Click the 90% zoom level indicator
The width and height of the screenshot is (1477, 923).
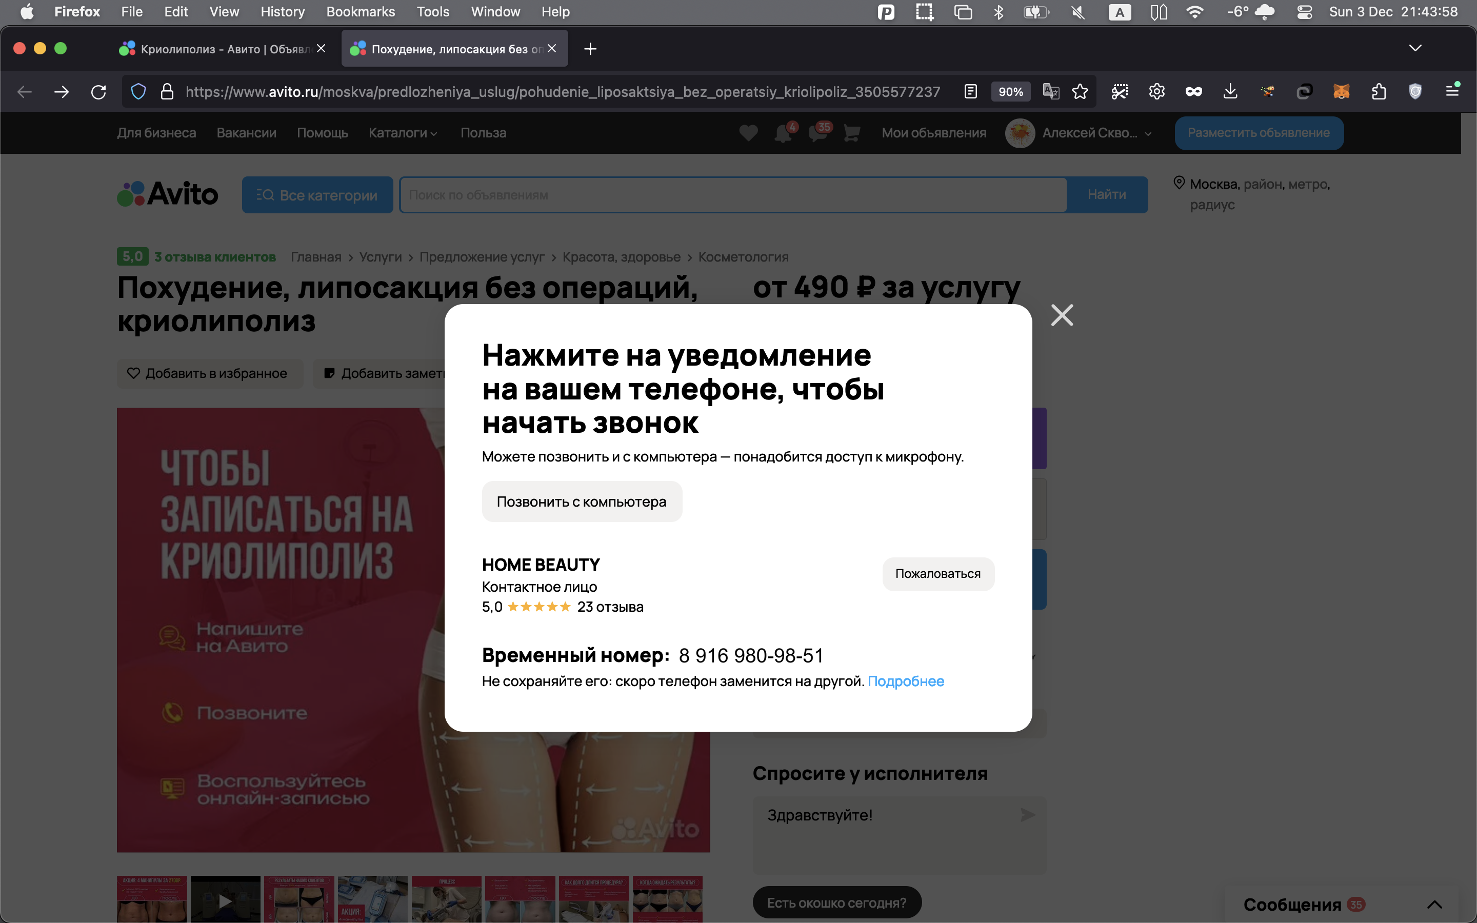point(1010,92)
